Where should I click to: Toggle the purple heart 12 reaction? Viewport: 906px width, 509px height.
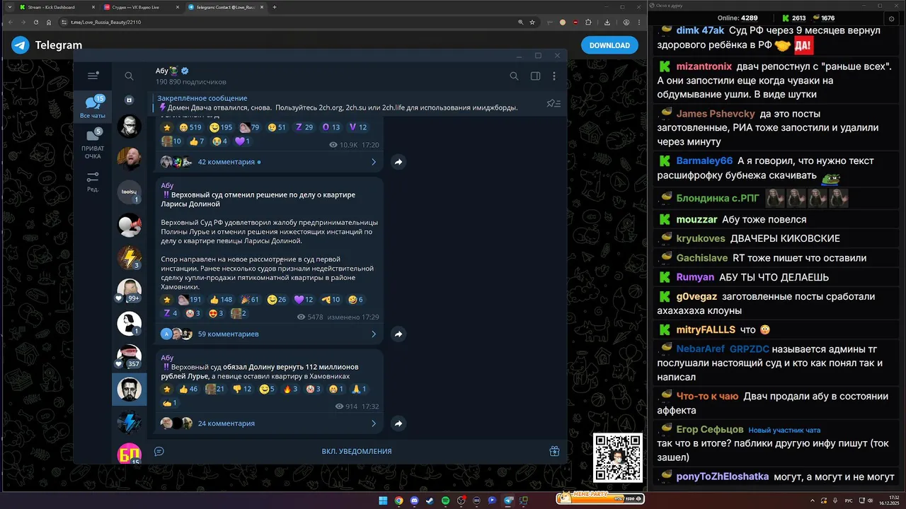point(304,300)
